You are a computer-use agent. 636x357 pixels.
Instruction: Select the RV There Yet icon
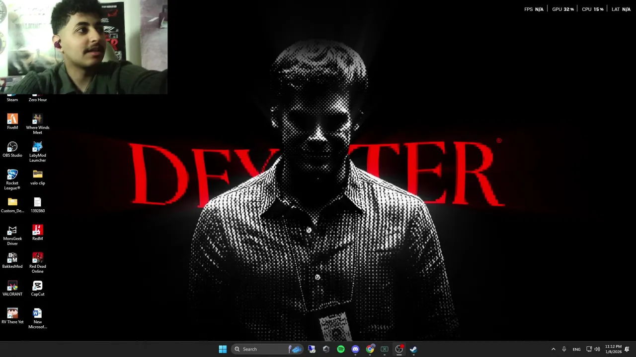click(12, 316)
